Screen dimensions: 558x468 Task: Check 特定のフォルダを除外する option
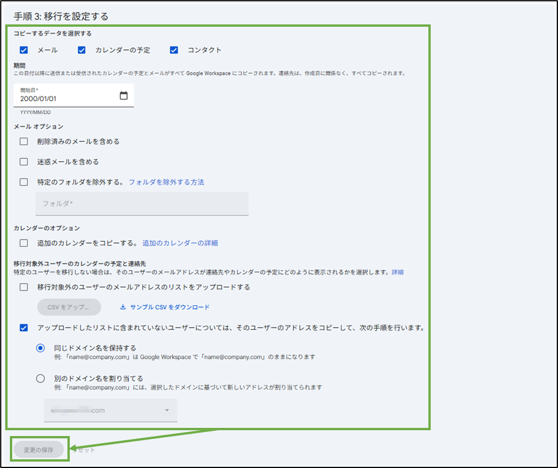24,182
